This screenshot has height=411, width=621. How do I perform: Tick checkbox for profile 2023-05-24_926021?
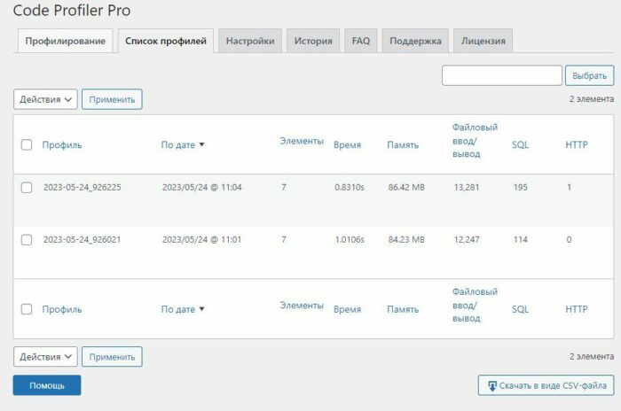[x=27, y=240]
